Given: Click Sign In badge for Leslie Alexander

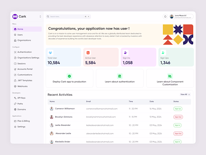Looking at the screenshot, I should (x=177, y=125).
